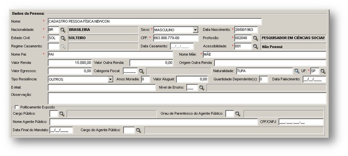The height and width of the screenshot is (156, 348).
Task: Click the Não Possui description text
Action: [x=272, y=47]
